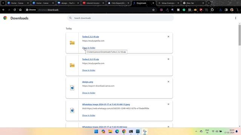This screenshot has height=135, width=241.
Task: Switch to the Interest Income tab
Action: [x=93, y=3]
